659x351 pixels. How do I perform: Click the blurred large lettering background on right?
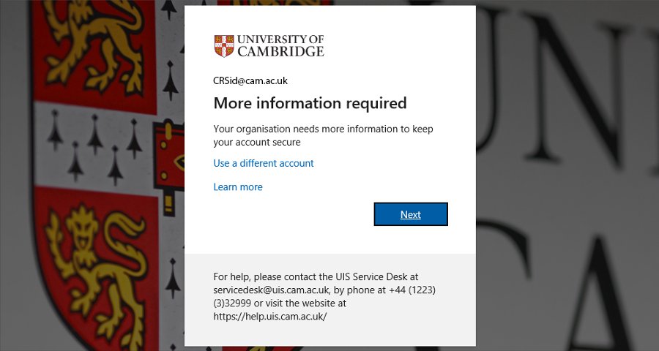pyautogui.click(x=567, y=175)
